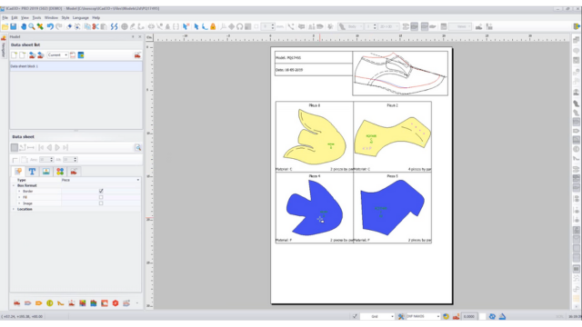
Task: Go to next data sheet arrow
Action: pos(57,147)
